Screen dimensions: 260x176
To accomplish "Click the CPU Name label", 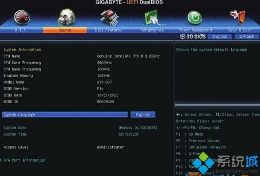I will 12,56.
